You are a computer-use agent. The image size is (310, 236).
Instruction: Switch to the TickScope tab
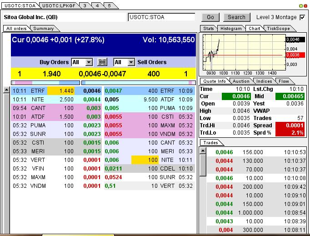click(278, 28)
